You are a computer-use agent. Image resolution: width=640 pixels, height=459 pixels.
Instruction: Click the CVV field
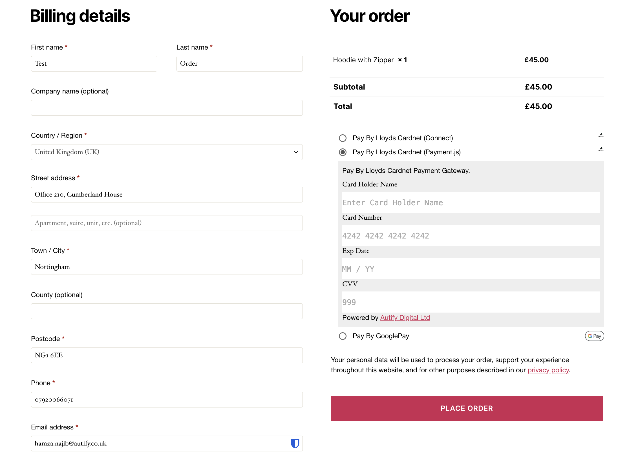(471, 302)
